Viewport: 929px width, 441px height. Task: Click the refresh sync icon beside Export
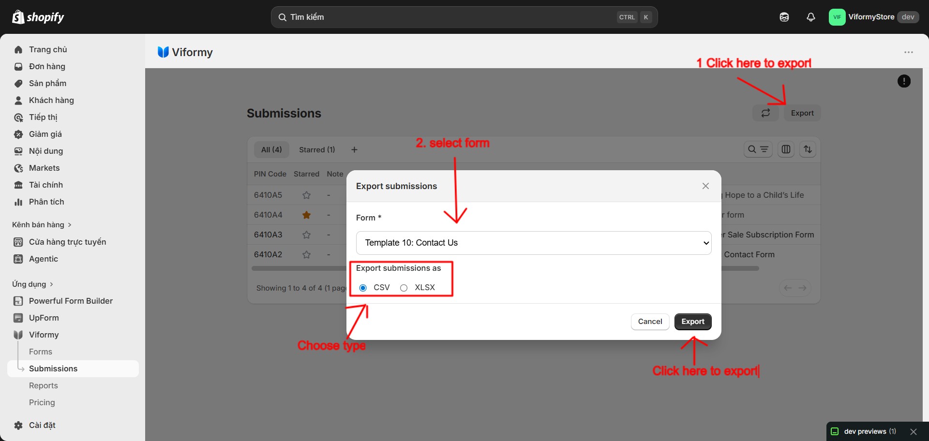tap(765, 113)
